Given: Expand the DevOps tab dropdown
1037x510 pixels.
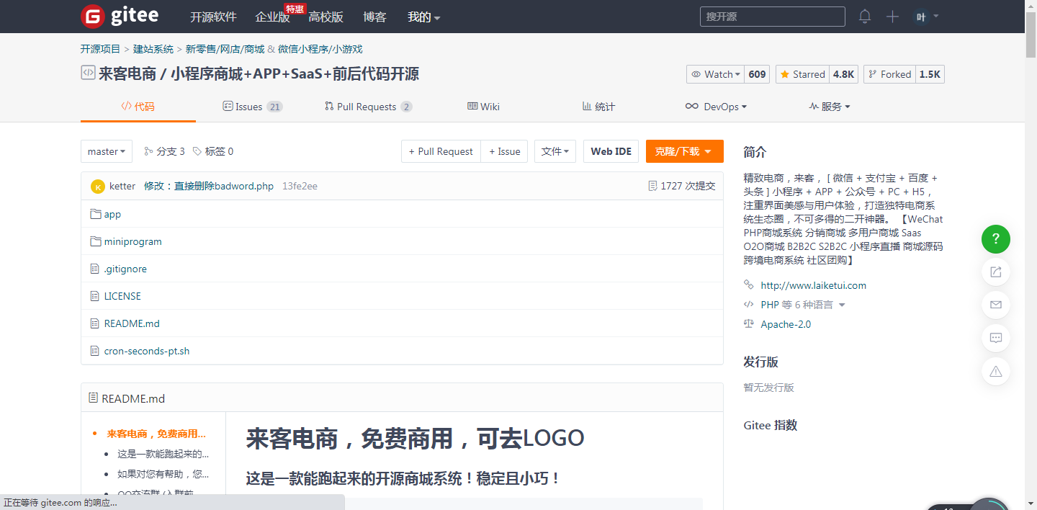Looking at the screenshot, I should [x=716, y=107].
